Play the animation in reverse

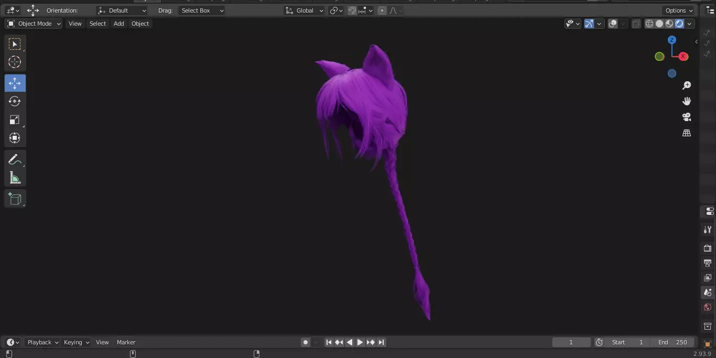pos(350,342)
